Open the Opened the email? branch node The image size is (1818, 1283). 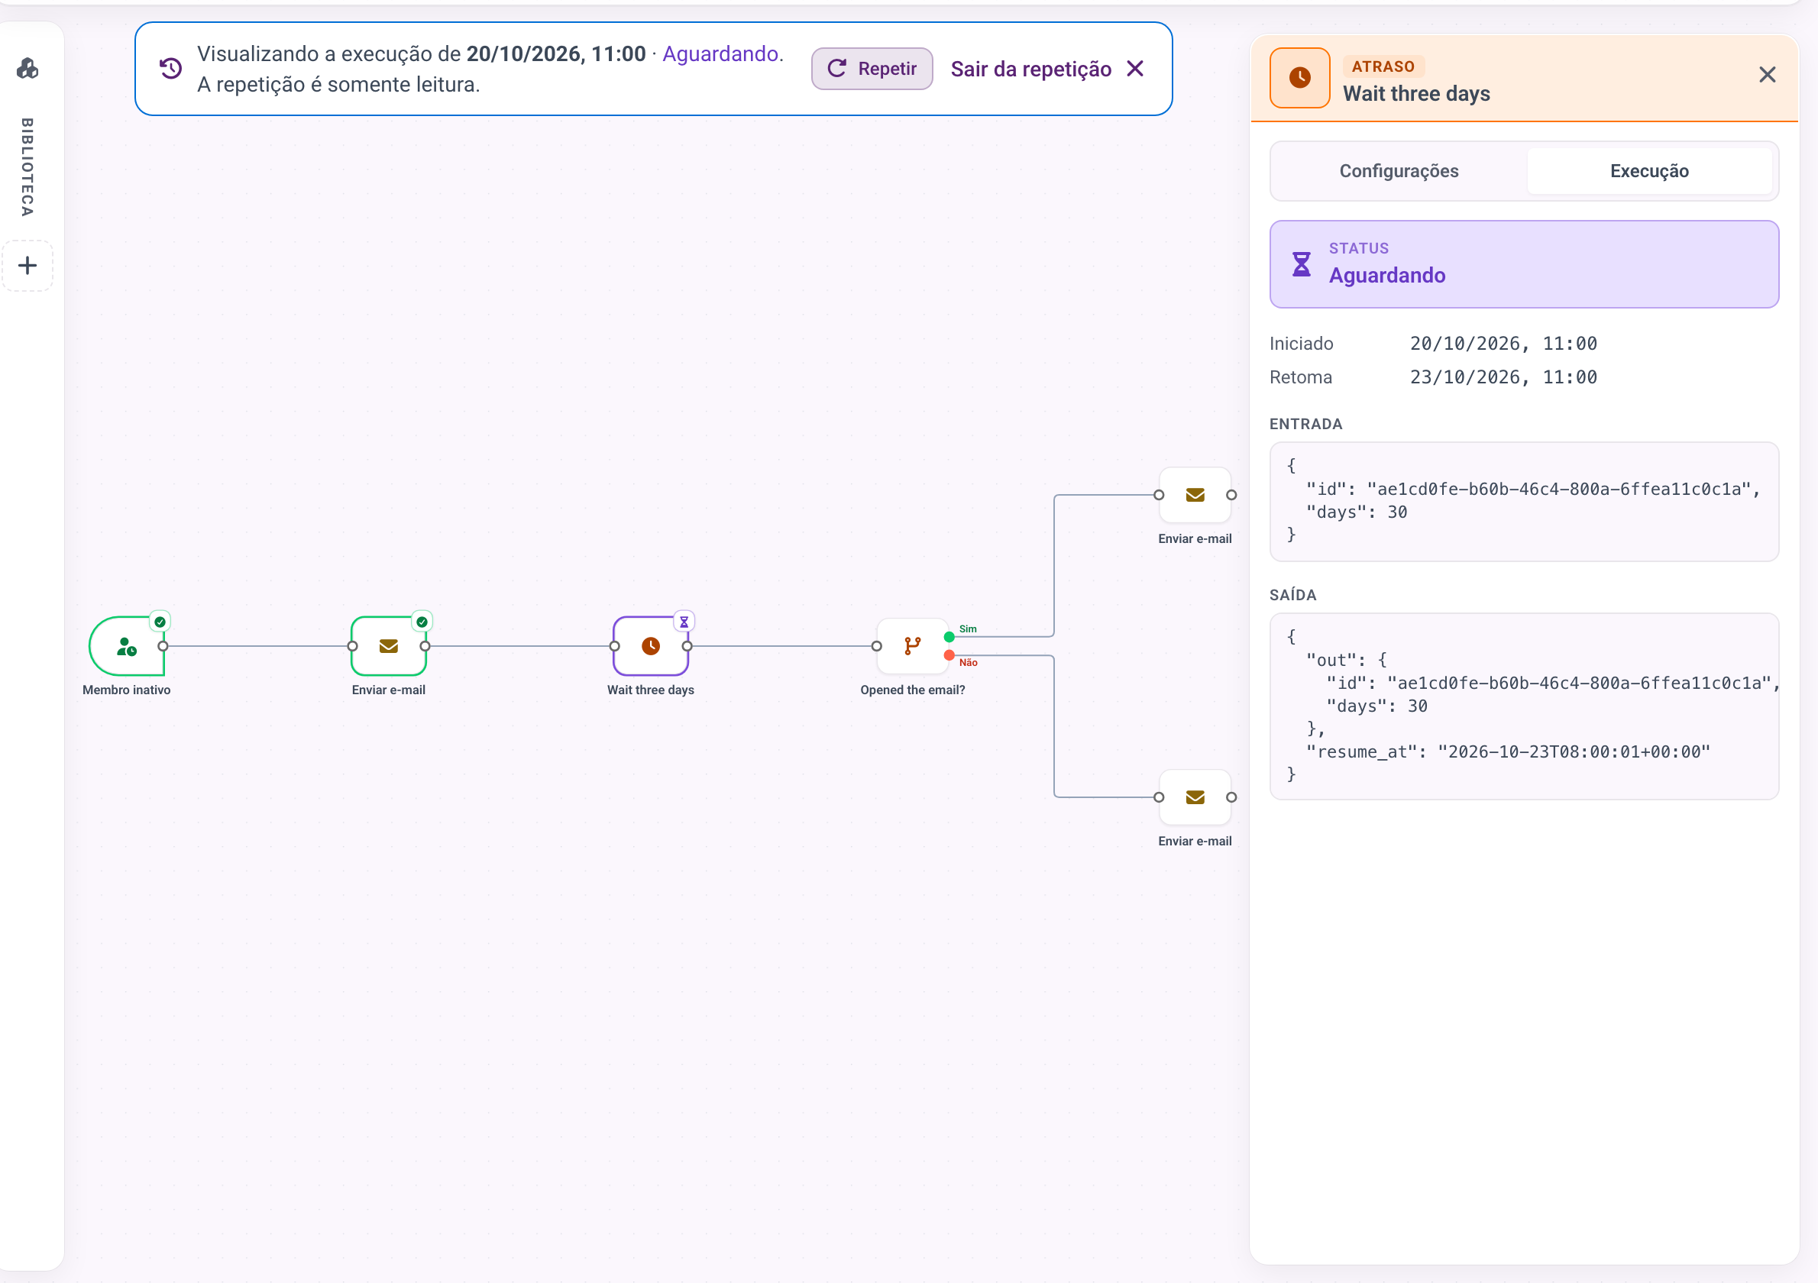912,646
